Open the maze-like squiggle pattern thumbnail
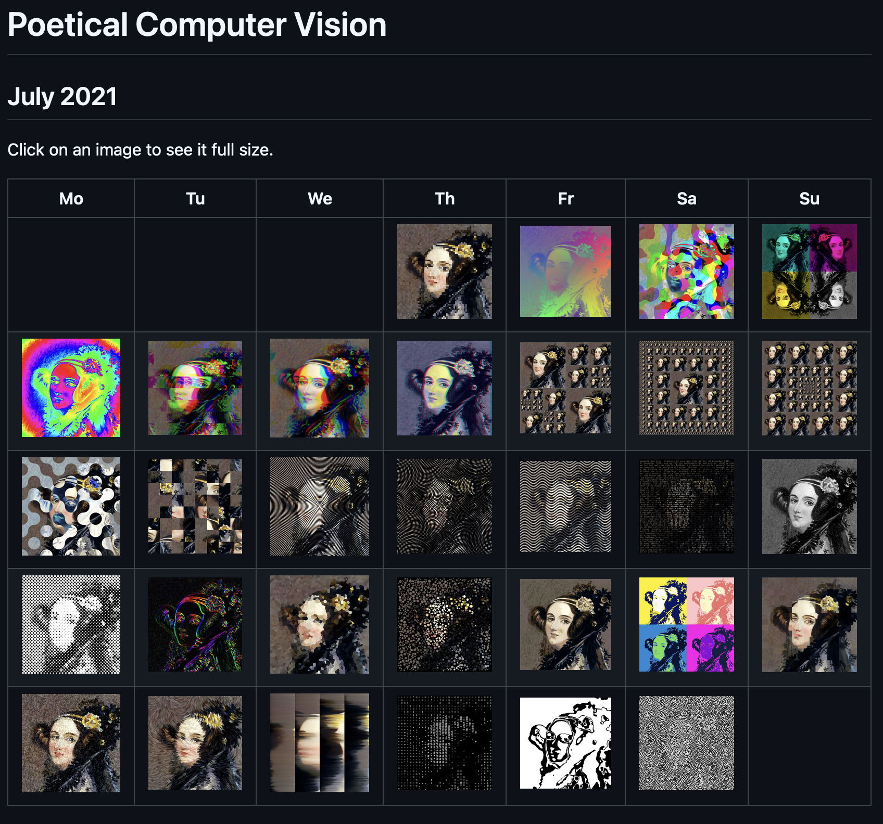Screen dimensions: 883x824 click(x=687, y=743)
